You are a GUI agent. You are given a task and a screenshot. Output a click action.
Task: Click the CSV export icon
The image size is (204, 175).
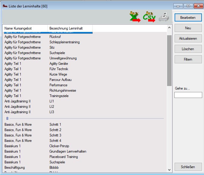tap(149, 17)
